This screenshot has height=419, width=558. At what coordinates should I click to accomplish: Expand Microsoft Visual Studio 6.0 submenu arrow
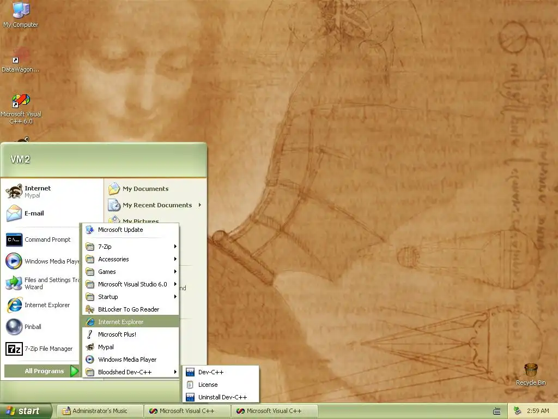coord(175,284)
